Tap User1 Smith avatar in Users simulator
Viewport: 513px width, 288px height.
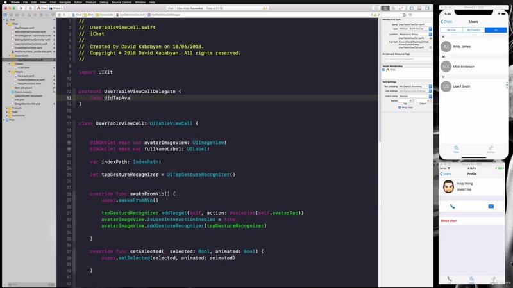(446, 86)
